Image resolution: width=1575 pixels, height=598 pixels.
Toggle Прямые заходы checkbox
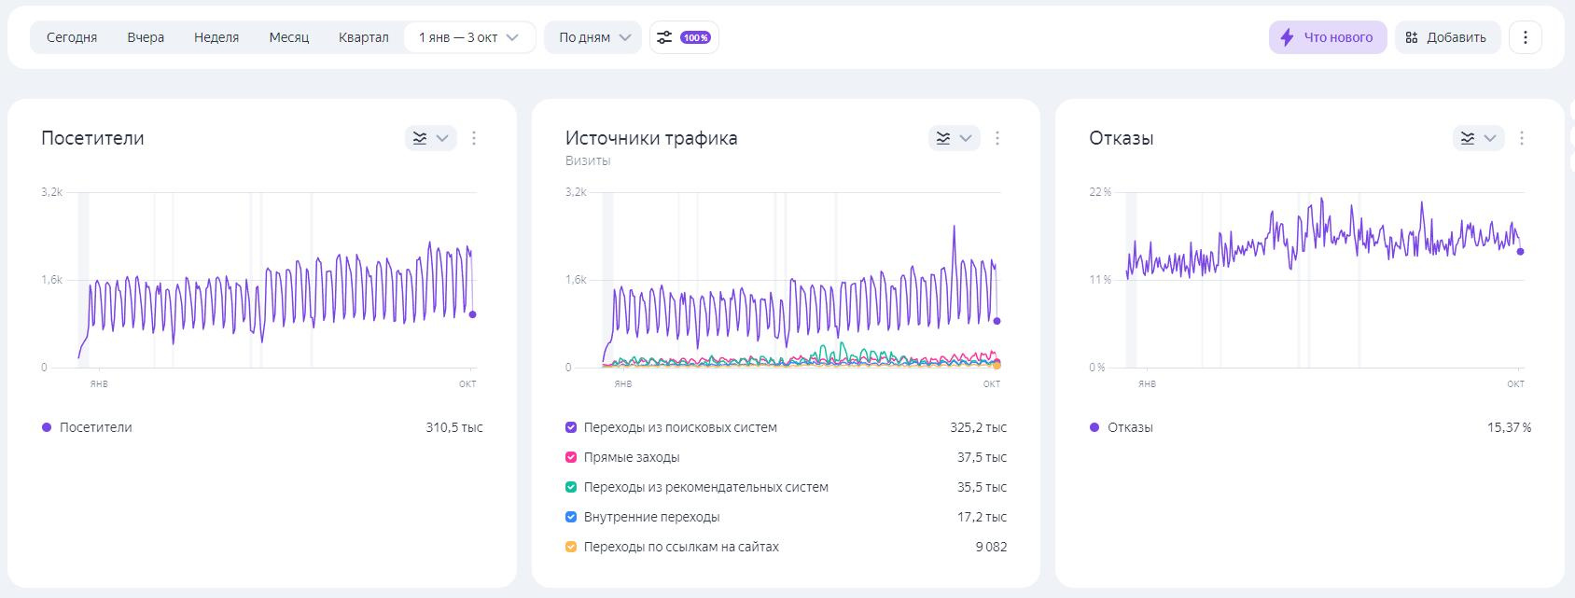click(571, 457)
